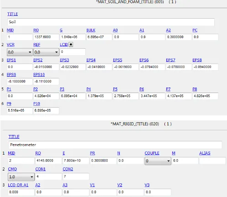Click the LCO OR A1 field showing 0.000

[x=21, y=192]
